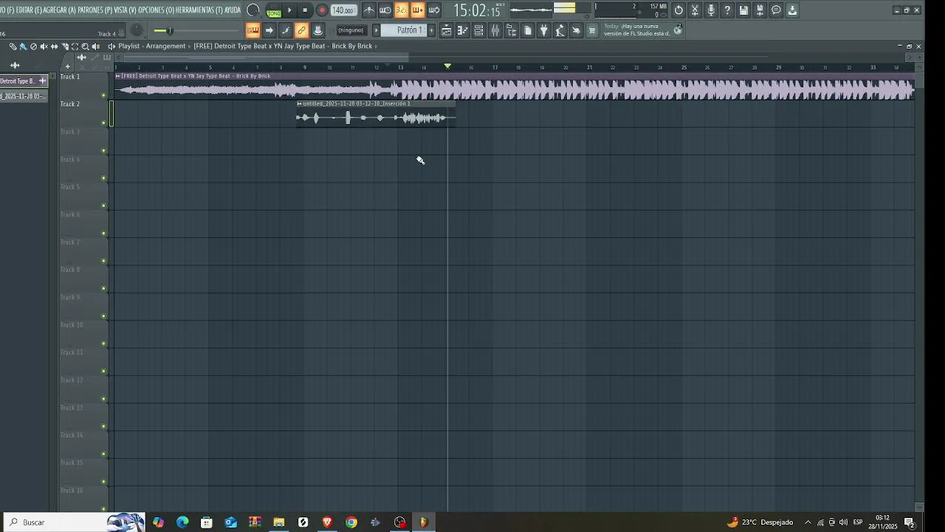The width and height of the screenshot is (945, 532).
Task: Open the PATRONES (P) menu
Action: point(95,10)
